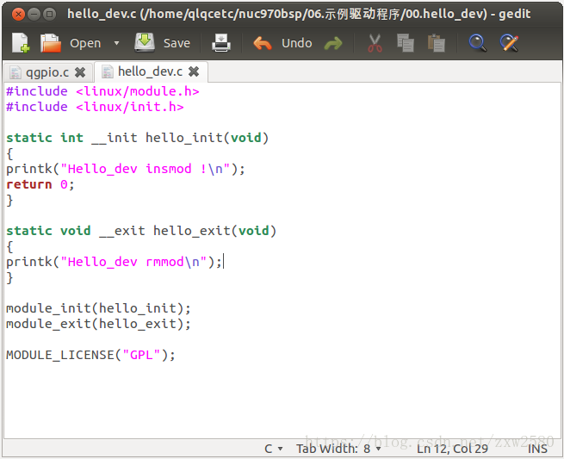Click the 'module_exit(hello_exit);' line
Viewport: 564px width, 459px height.
coord(98,324)
